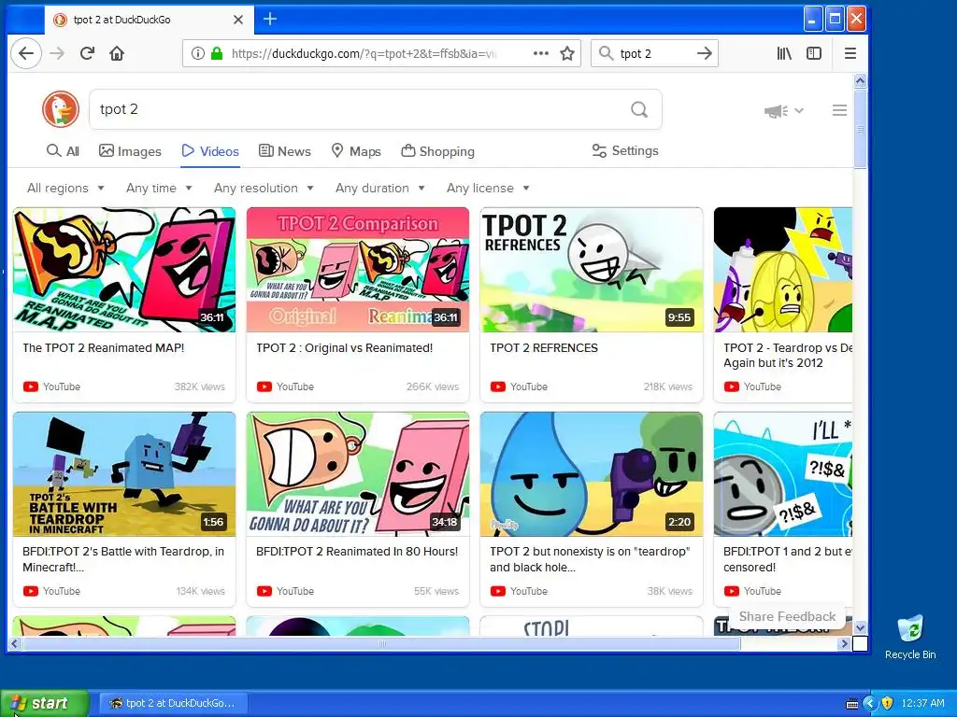Expand the Any license filter

tap(488, 188)
